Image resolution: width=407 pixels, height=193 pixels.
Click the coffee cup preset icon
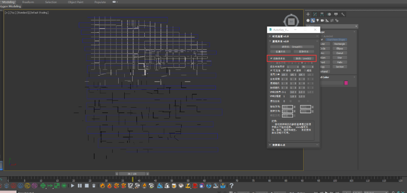pos(181,185)
